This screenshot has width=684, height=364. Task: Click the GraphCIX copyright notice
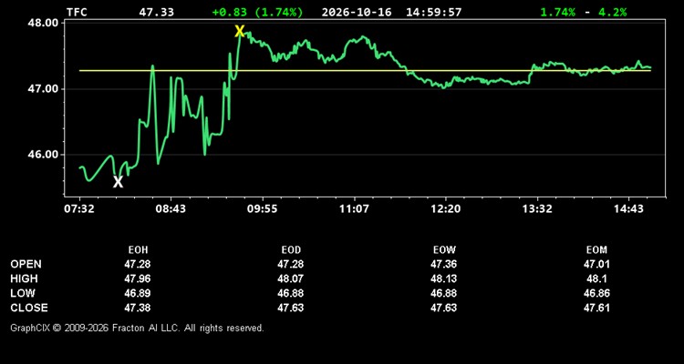(137, 328)
